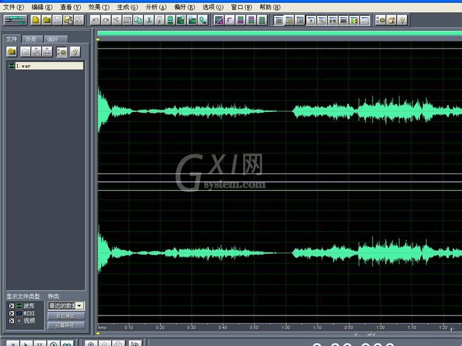The width and height of the screenshot is (462, 346).
Task: Create a new file with the yellow page icon
Action: [36, 20]
